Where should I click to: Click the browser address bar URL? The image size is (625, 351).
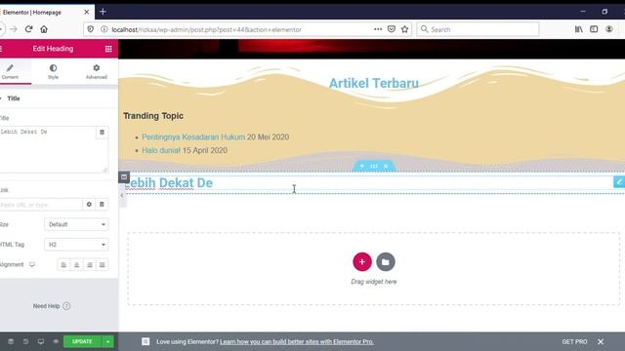206,29
